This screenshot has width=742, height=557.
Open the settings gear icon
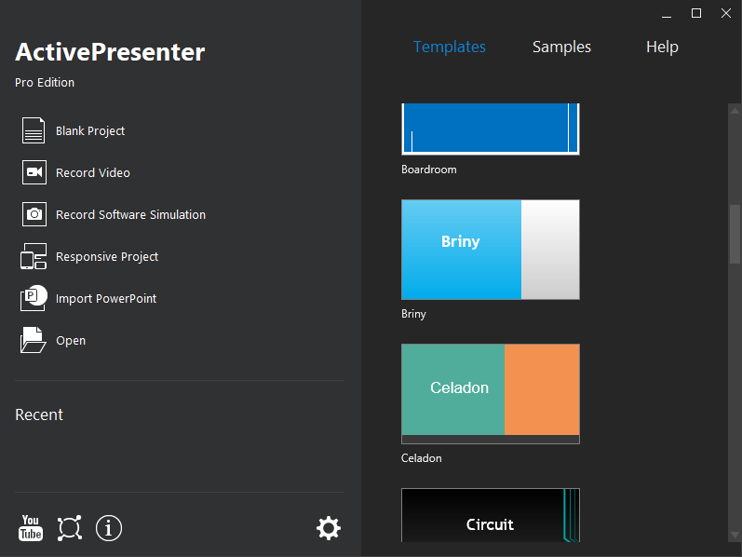coord(329,528)
